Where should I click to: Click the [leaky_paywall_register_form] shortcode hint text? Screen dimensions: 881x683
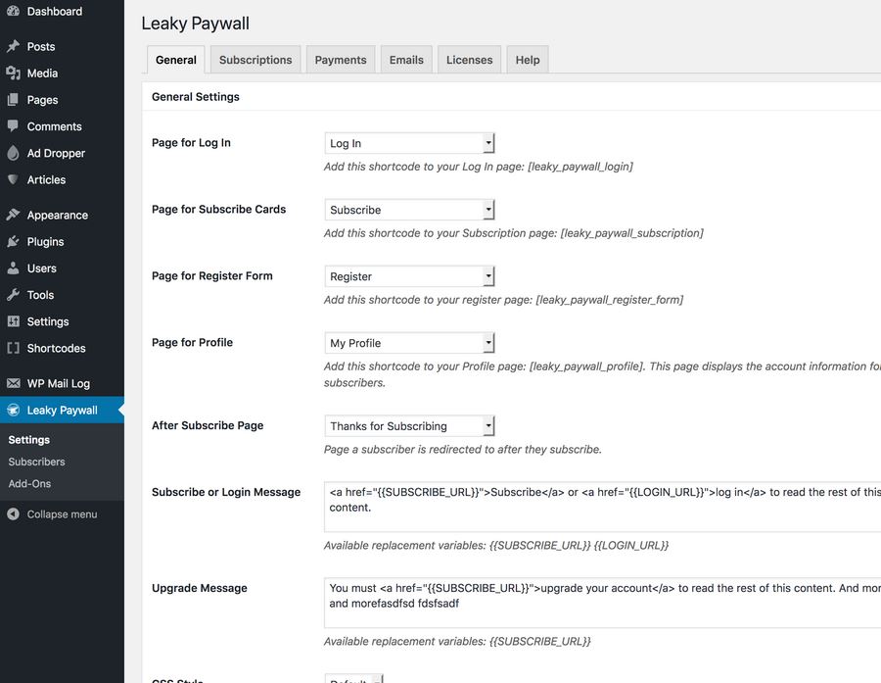pyautogui.click(x=610, y=300)
